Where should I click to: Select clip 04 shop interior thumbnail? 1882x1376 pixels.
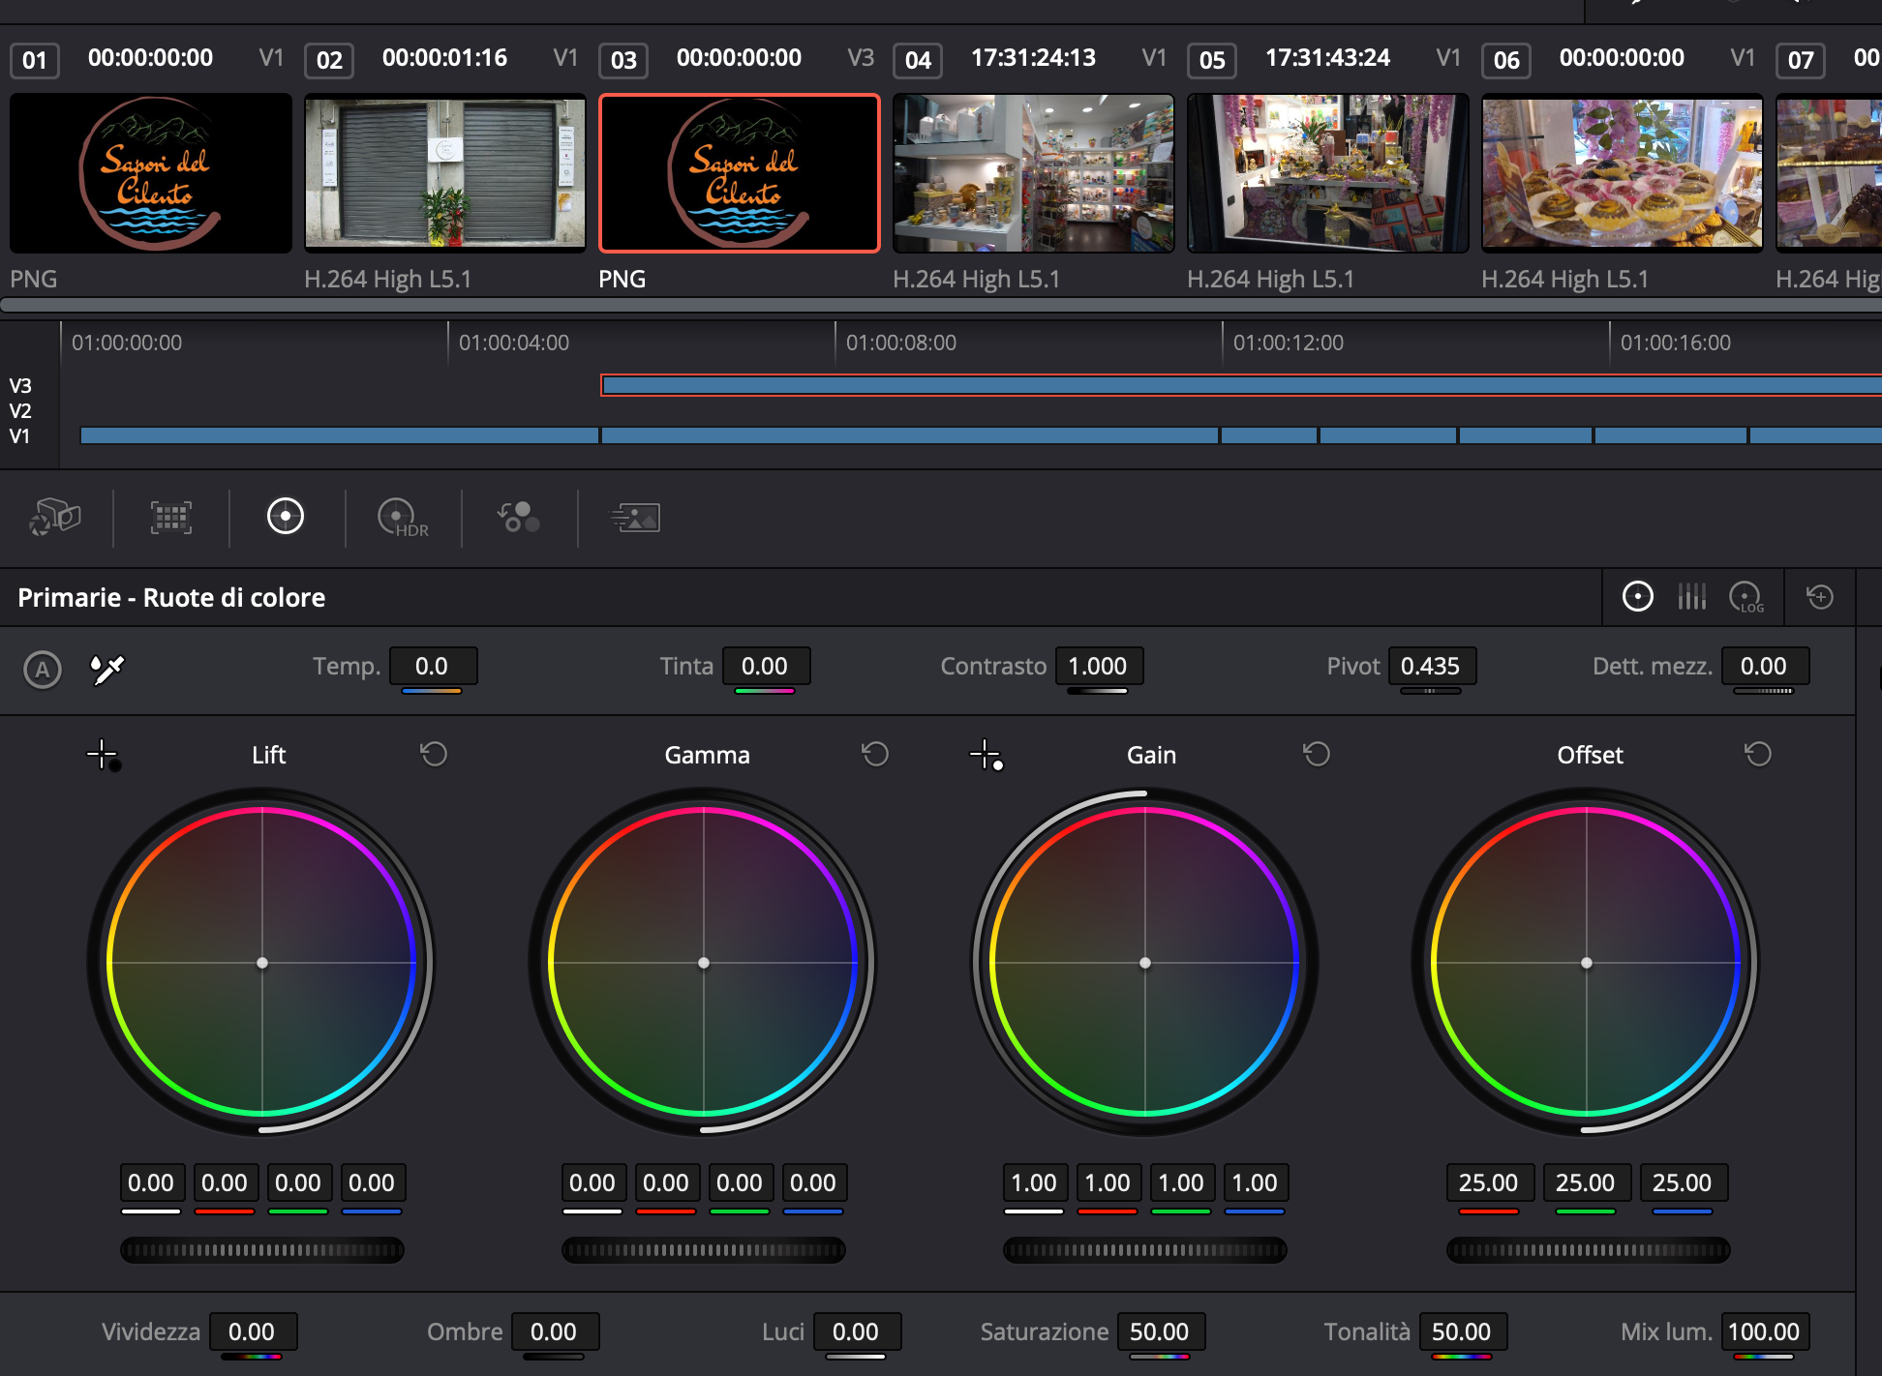click(1034, 173)
